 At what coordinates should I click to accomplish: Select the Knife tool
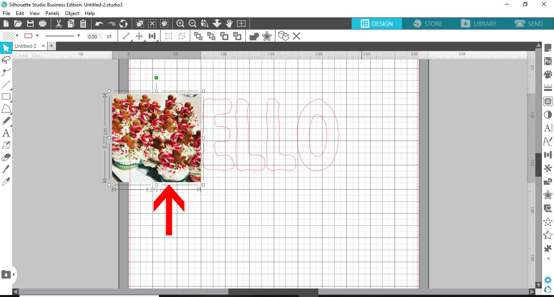point(6,169)
